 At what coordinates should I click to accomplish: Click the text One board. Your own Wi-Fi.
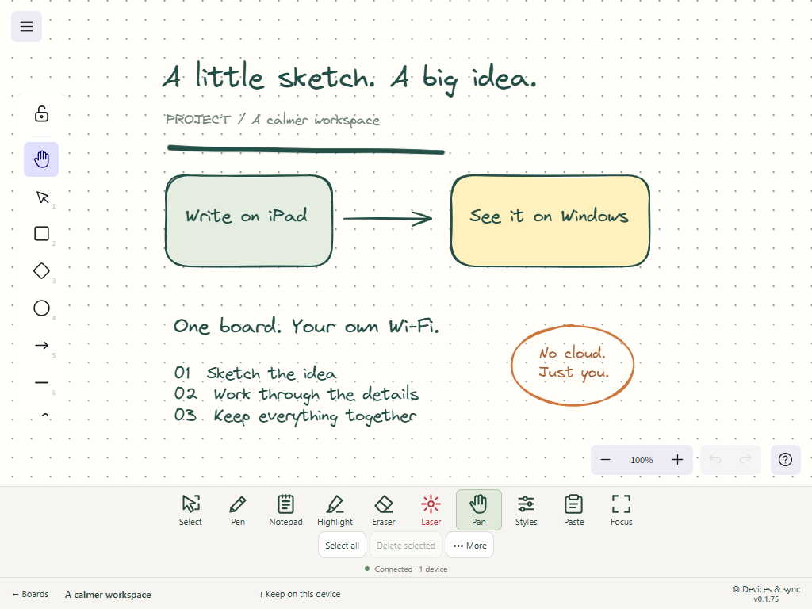coord(306,326)
